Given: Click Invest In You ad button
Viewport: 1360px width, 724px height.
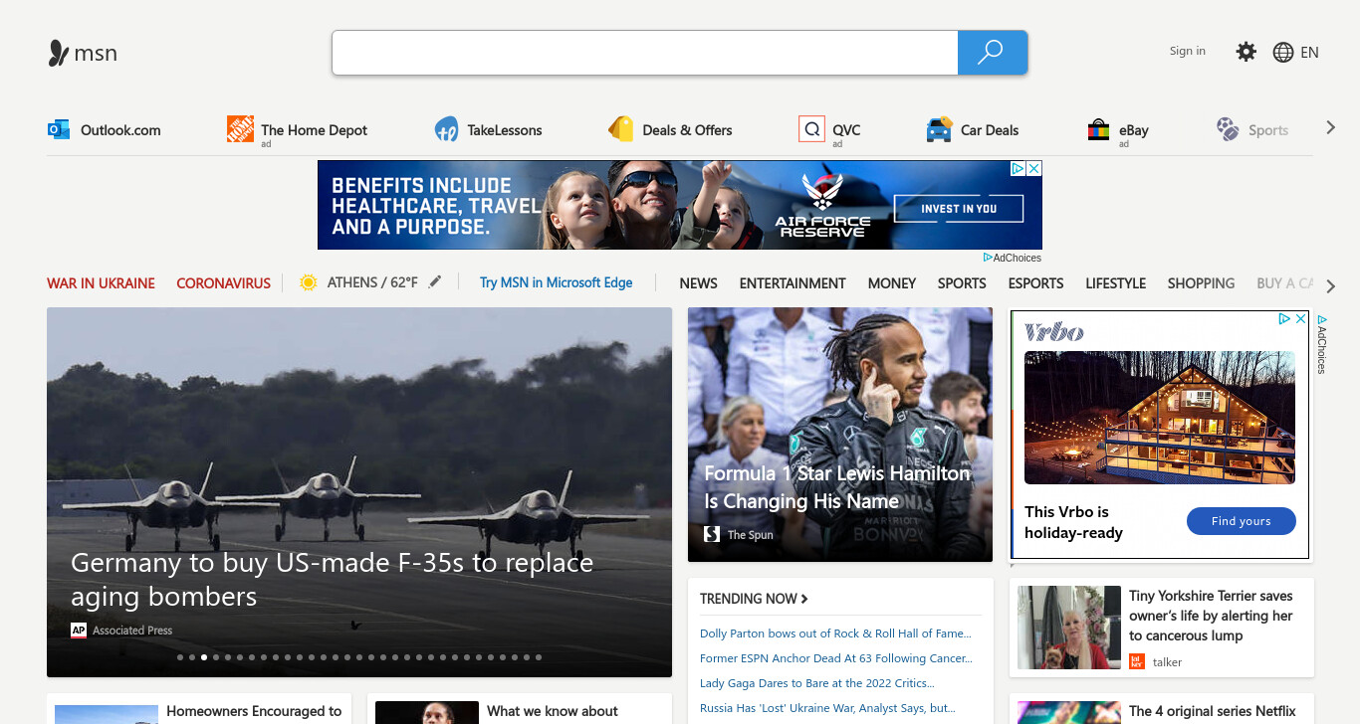Looking at the screenshot, I should (958, 209).
